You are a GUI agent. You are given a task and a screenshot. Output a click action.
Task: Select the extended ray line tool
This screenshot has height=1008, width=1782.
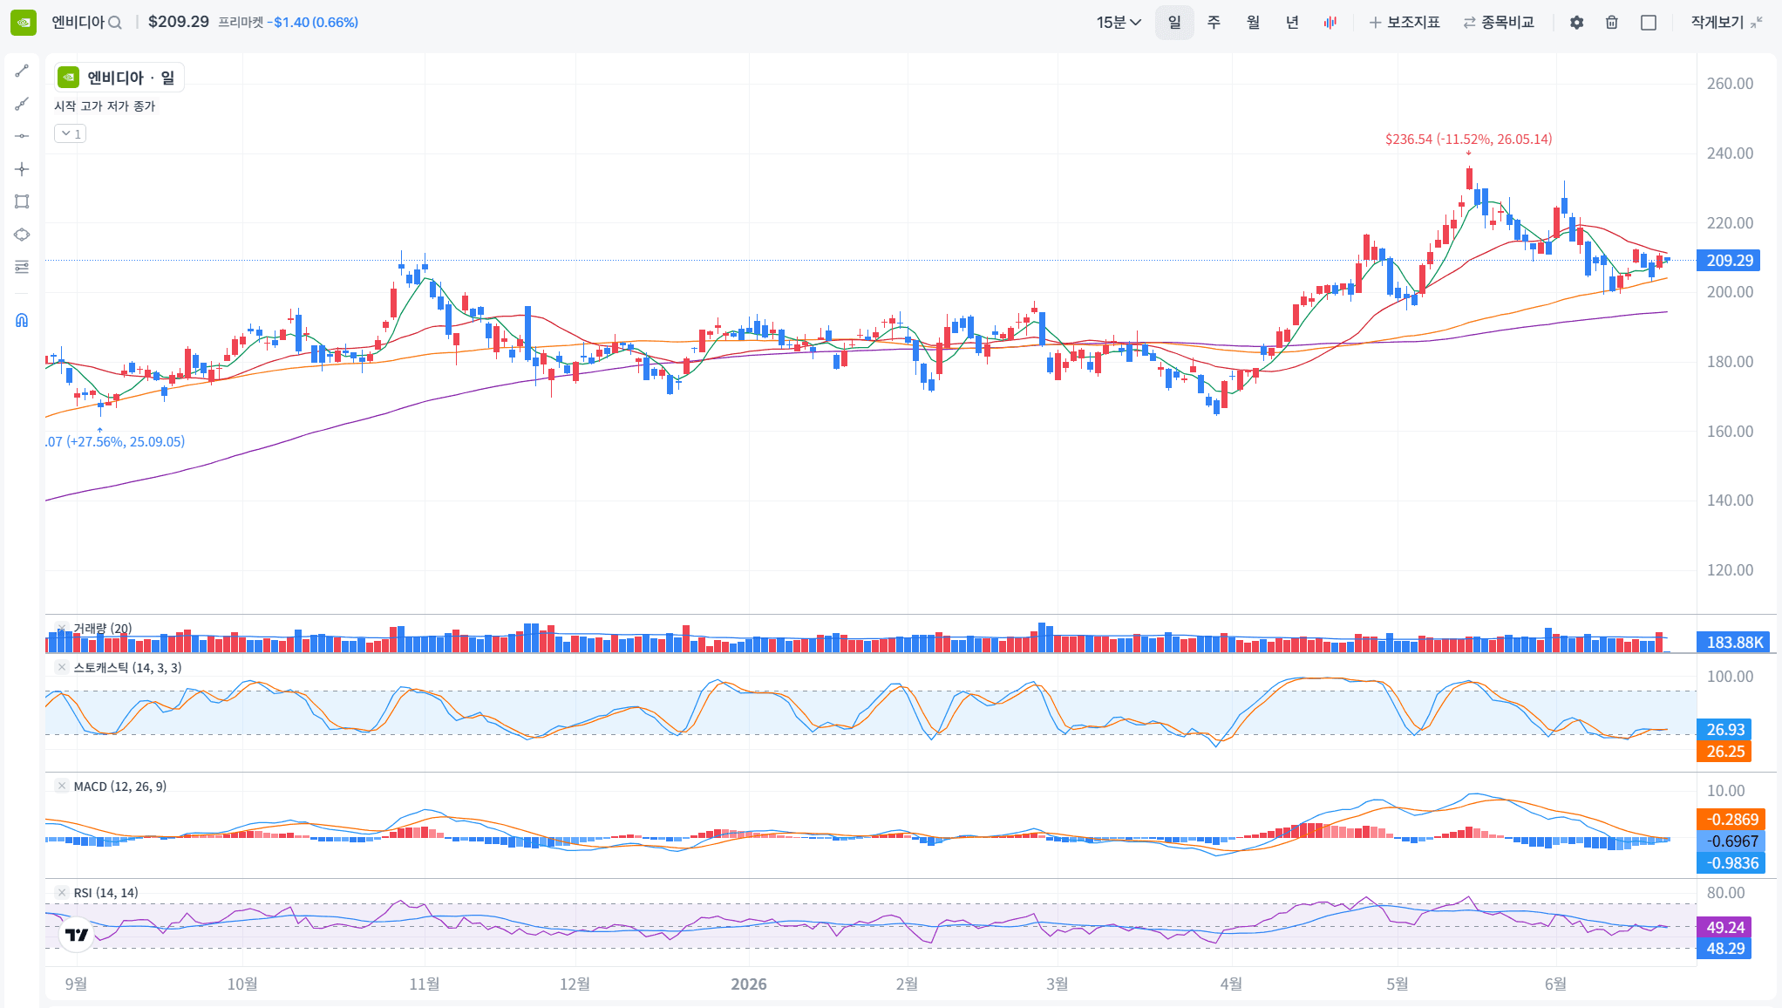pos(22,104)
